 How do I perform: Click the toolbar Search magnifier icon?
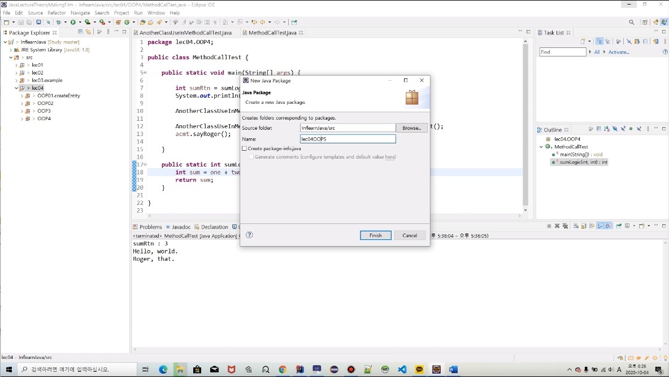click(x=632, y=22)
